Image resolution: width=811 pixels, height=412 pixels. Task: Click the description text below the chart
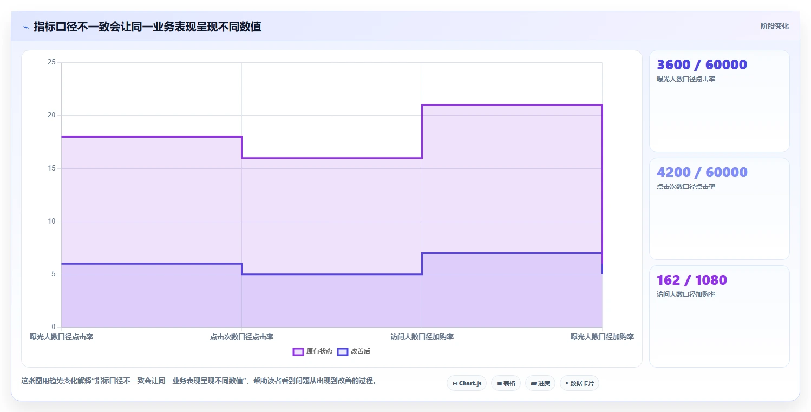coord(198,381)
